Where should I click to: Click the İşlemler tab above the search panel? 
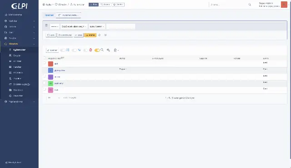coord(49,15)
